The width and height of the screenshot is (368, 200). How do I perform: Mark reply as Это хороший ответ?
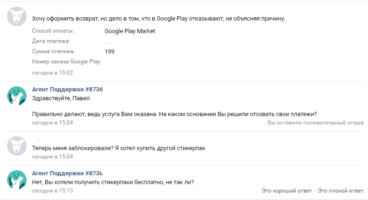[287, 191]
